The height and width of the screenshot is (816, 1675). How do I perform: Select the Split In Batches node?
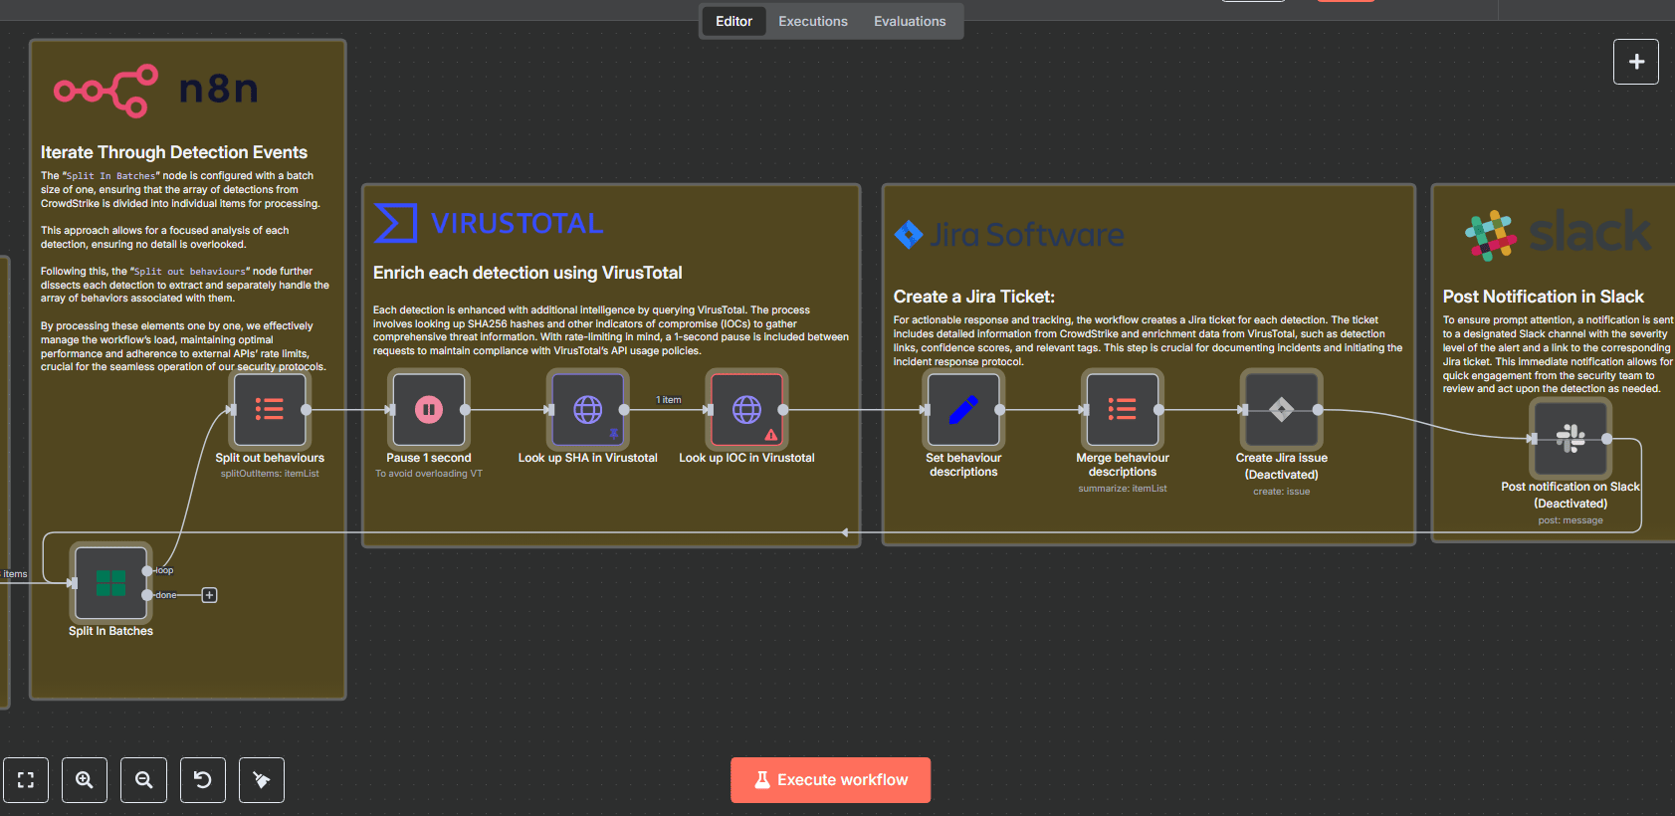[110, 582]
